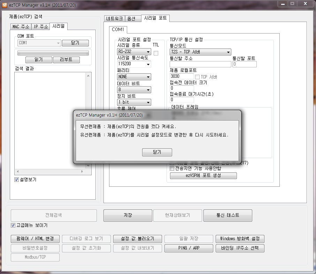
Task: Minimize the ezTCP Manager window
Action: click(x=283, y=4)
